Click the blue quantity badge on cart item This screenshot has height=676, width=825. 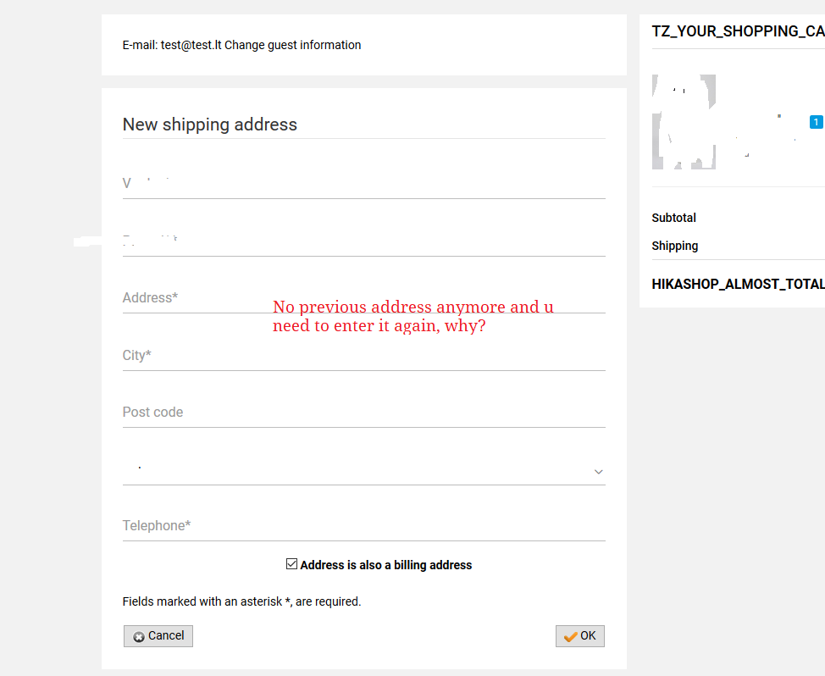(x=816, y=122)
